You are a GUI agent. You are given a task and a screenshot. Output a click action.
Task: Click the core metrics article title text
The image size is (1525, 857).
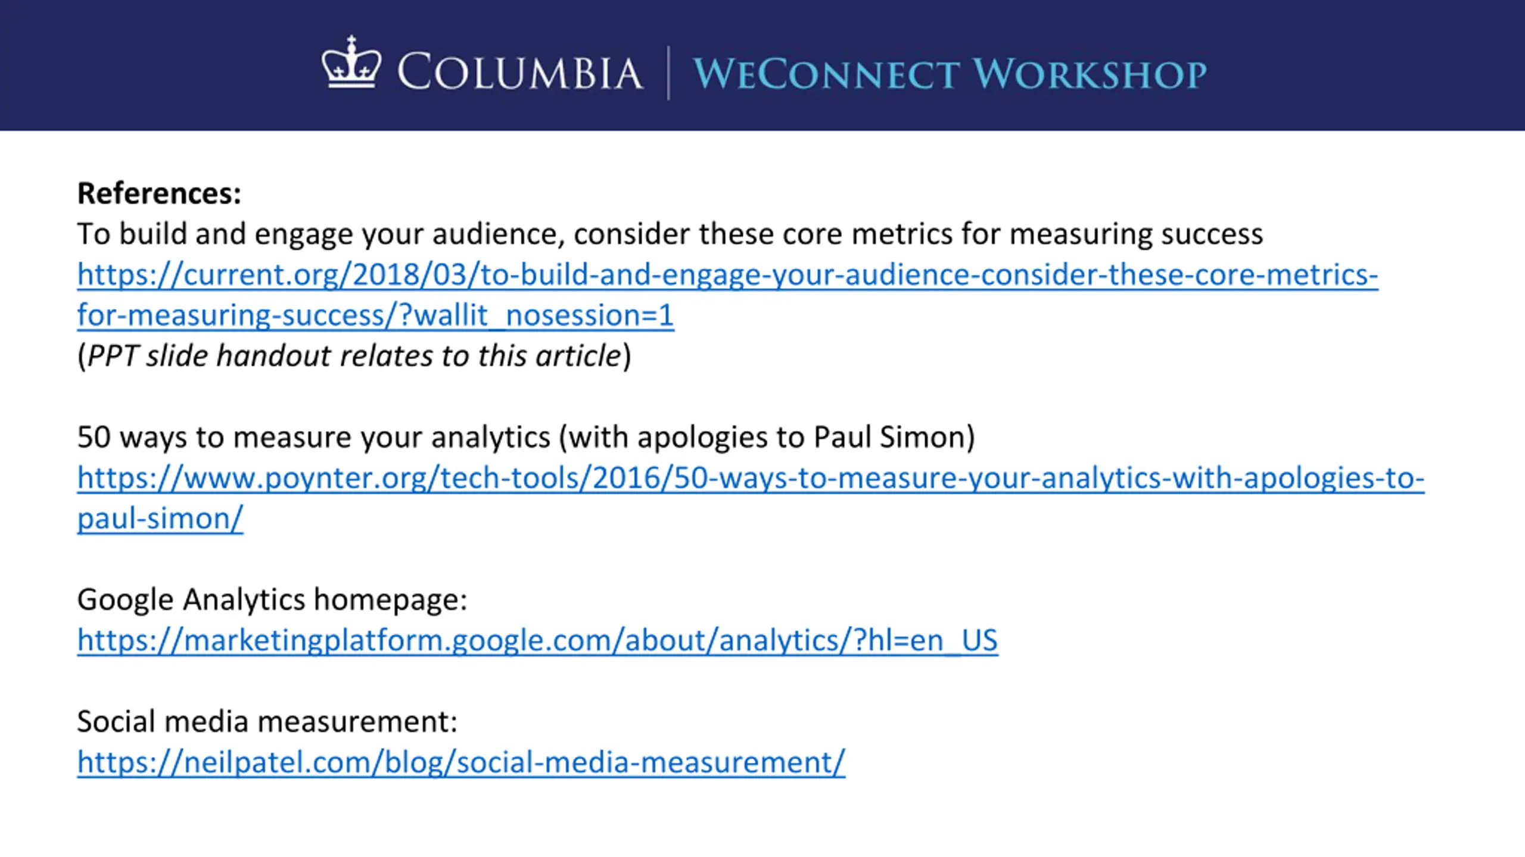coord(670,234)
